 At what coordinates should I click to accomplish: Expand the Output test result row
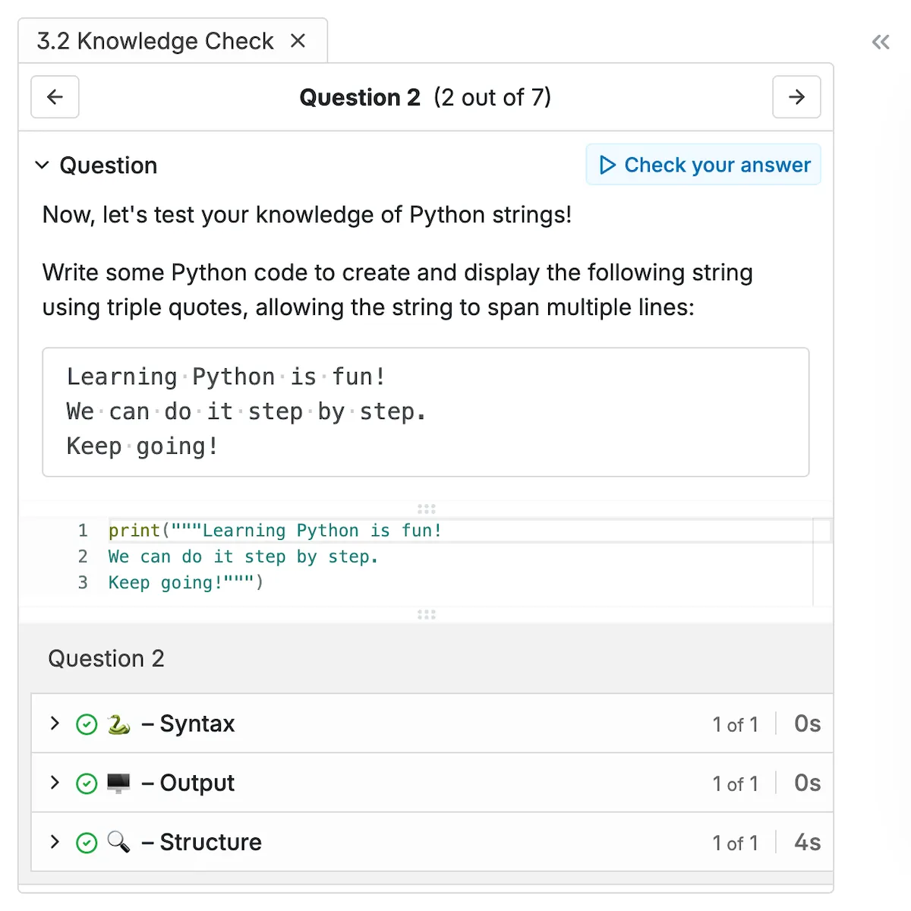tap(55, 783)
